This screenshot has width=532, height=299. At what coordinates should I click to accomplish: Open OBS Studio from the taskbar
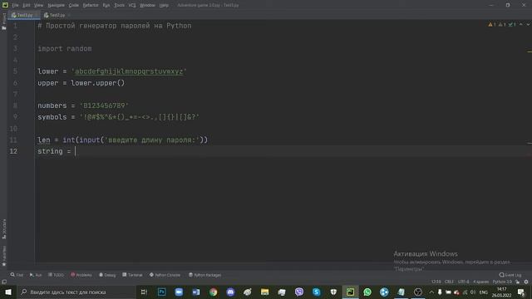click(x=418, y=292)
